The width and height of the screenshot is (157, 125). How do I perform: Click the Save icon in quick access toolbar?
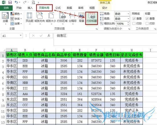tap(10, 3)
